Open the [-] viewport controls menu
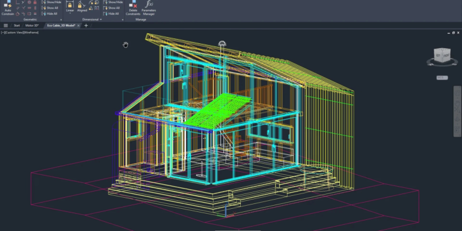 tap(2, 33)
